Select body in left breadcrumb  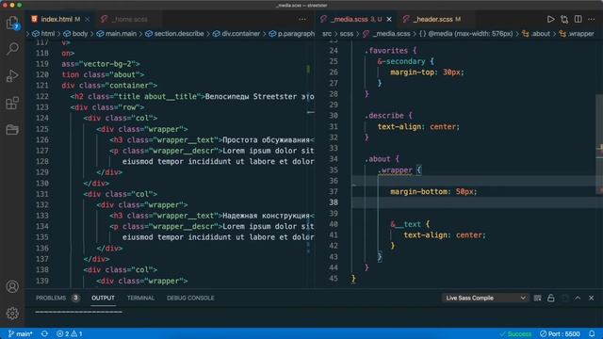point(75,34)
